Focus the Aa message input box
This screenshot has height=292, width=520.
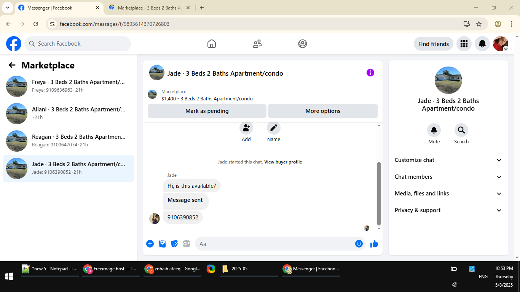[280, 244]
